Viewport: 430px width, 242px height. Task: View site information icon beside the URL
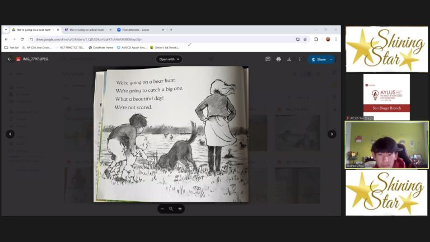31,40
